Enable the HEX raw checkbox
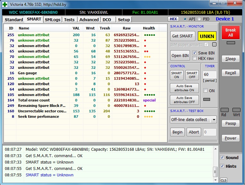This screenshot has height=185, width=245. (194, 58)
